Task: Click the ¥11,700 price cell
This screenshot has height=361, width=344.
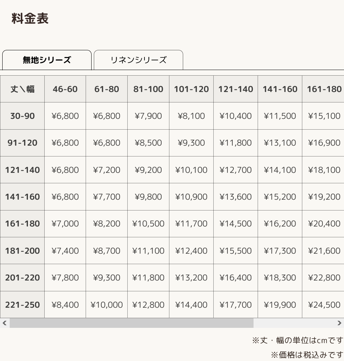Action: pyautogui.click(x=191, y=224)
